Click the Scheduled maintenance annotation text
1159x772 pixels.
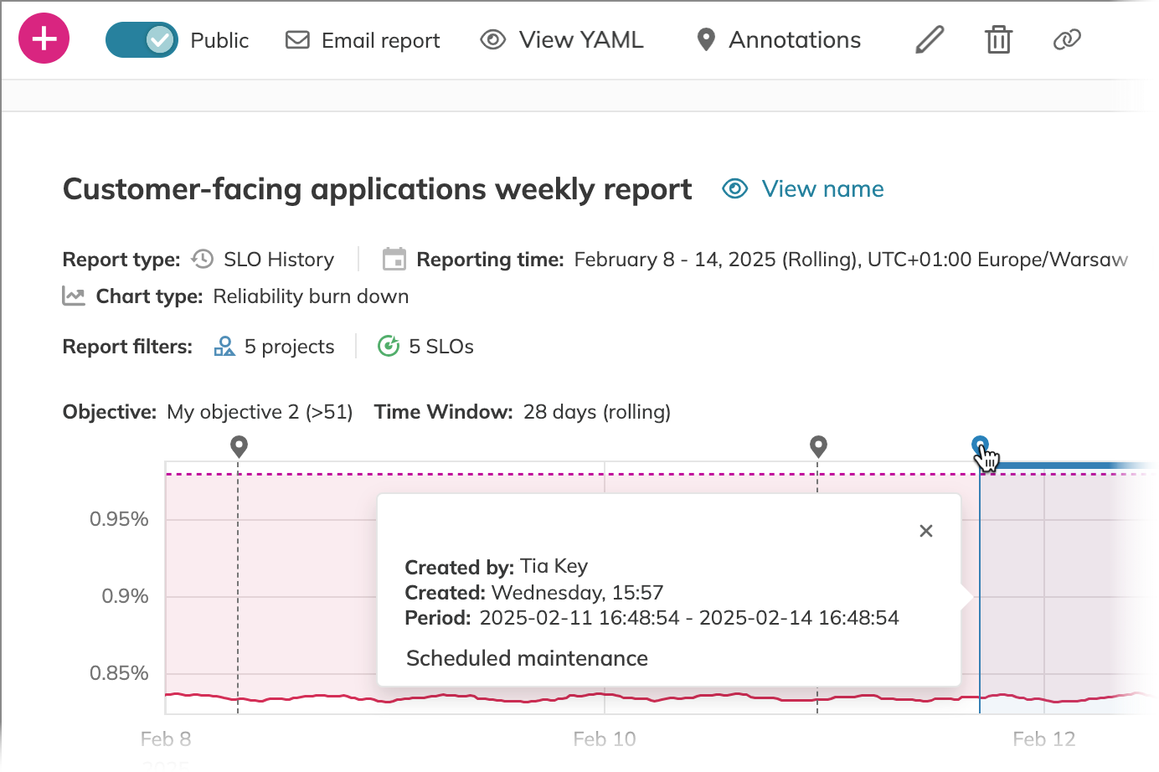(527, 658)
